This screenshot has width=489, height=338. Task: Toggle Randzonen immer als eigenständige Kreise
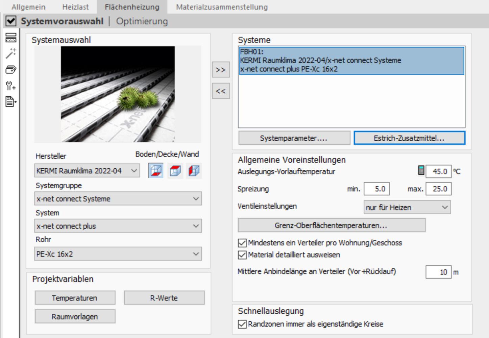pos(242,324)
